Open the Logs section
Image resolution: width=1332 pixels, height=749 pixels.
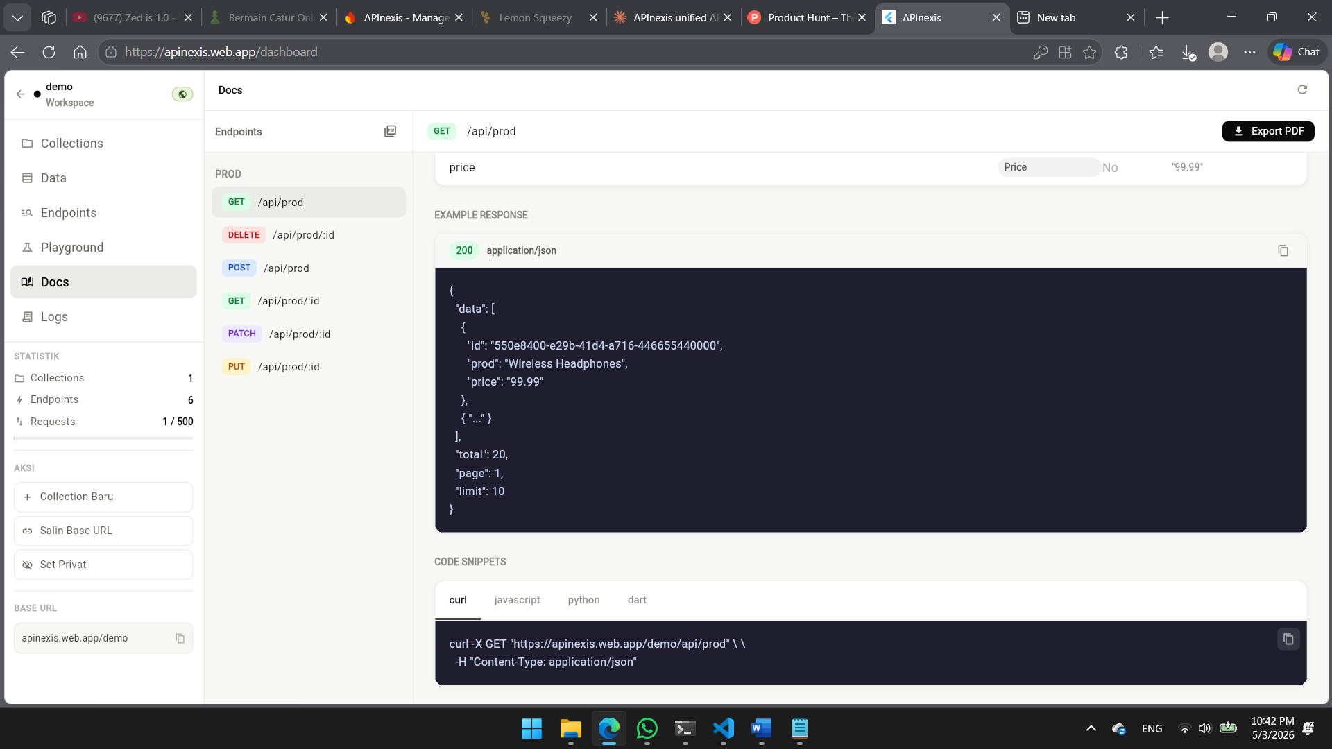[103, 317]
